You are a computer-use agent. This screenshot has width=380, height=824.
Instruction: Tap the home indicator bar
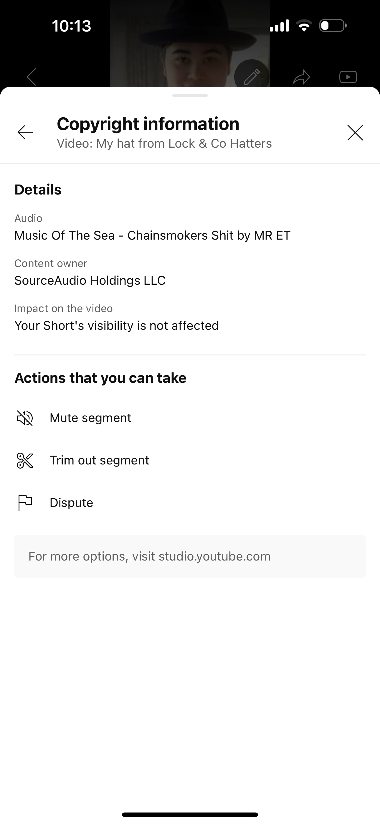point(190,814)
